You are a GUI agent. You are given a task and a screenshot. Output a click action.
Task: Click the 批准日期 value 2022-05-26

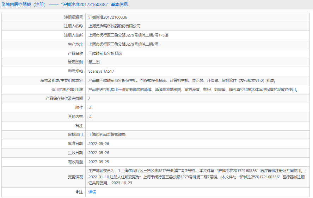(x=99, y=144)
